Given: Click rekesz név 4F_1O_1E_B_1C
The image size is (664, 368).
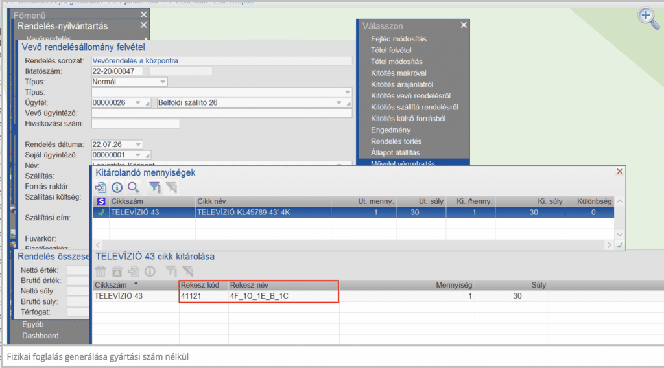Looking at the screenshot, I should 283,296.
